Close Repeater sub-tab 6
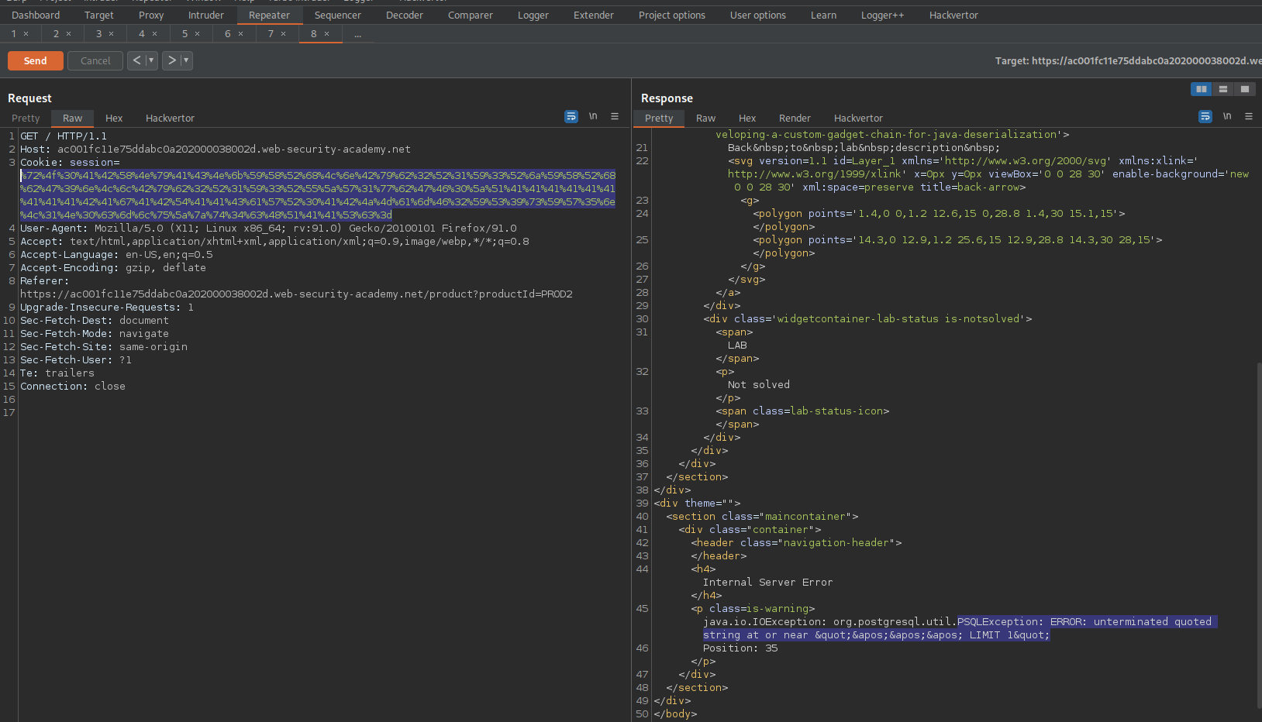 pos(240,34)
